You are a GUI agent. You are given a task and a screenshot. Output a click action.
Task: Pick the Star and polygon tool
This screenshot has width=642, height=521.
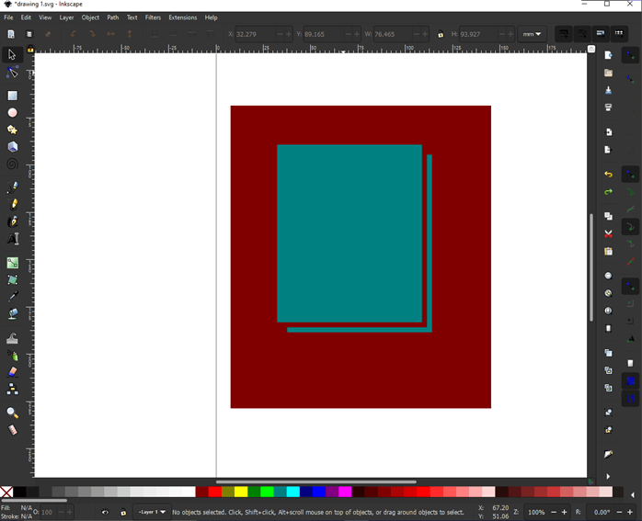point(12,130)
